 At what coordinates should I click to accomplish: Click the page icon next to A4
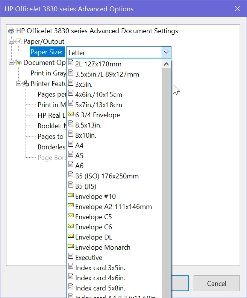click(x=71, y=144)
